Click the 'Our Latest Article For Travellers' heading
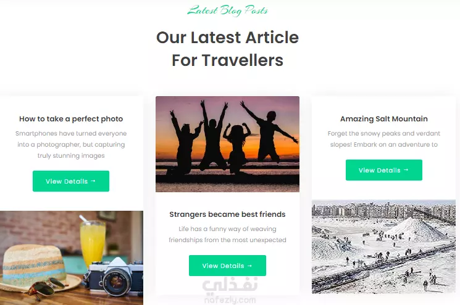Screen dimensions: 460x305 pos(227,49)
